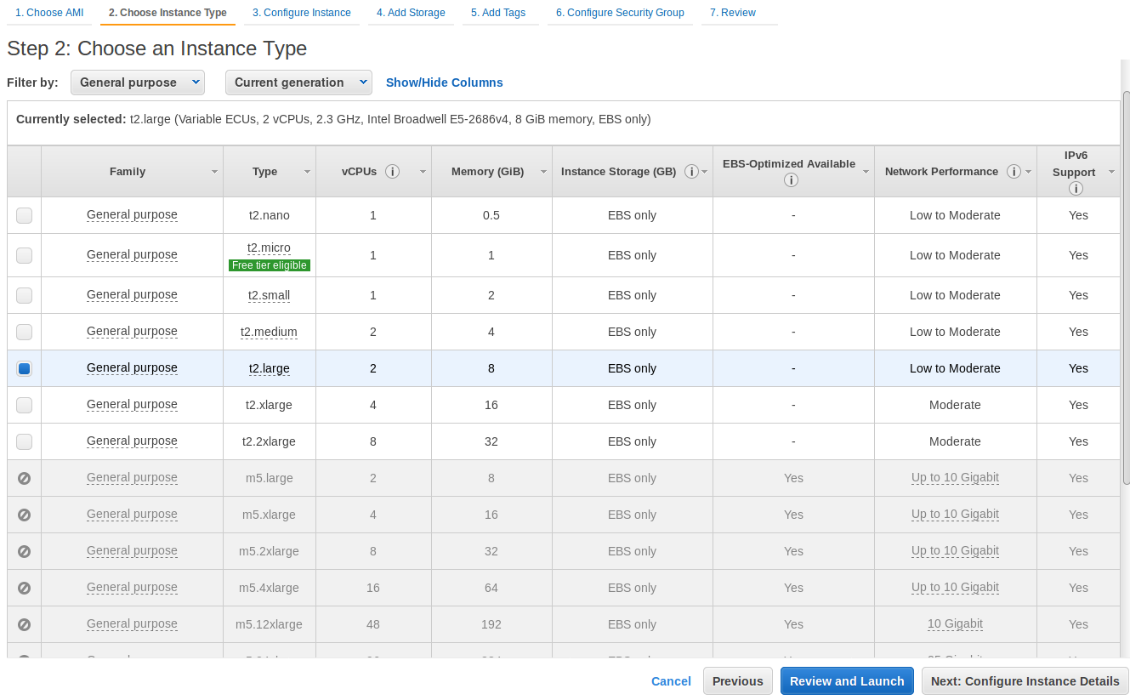
Task: Switch to 6. Configure Security Group tab
Action: click(620, 13)
